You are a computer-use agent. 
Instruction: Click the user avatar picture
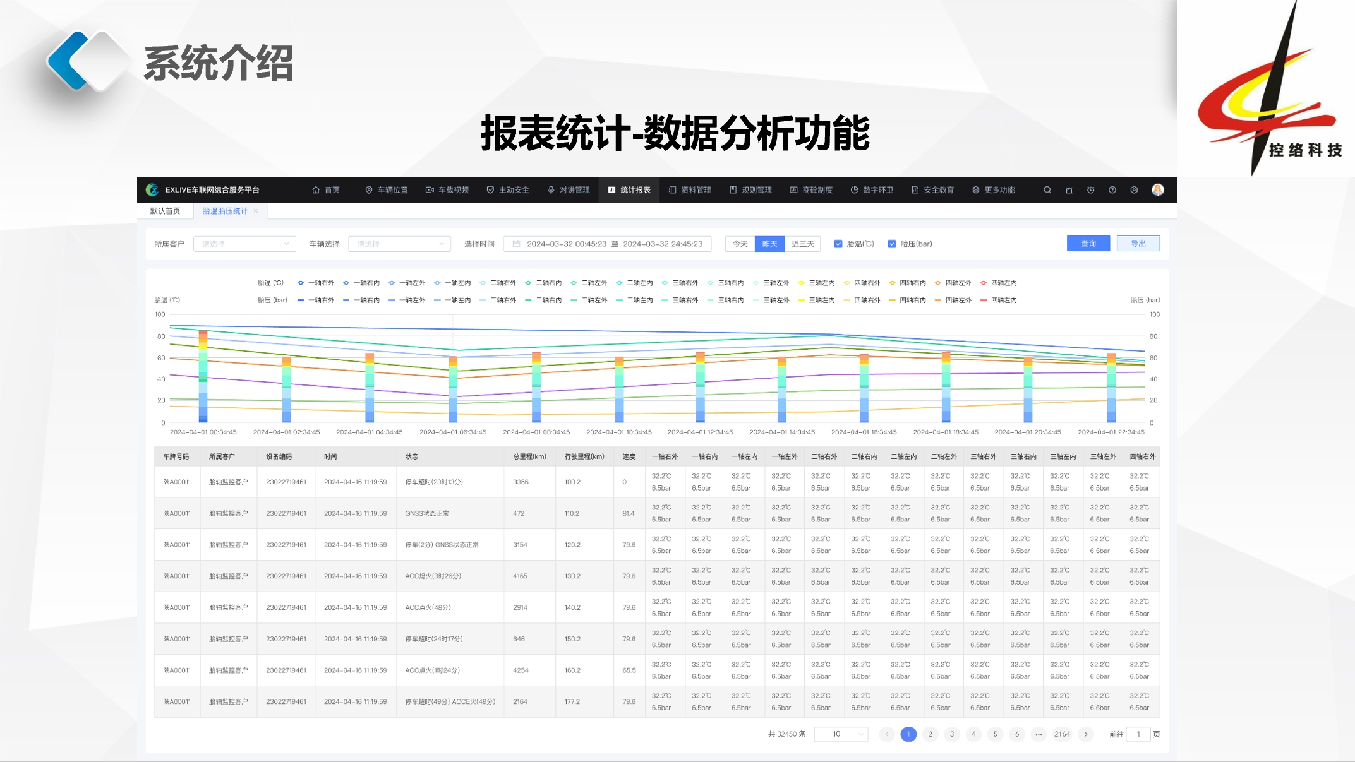[1158, 190]
